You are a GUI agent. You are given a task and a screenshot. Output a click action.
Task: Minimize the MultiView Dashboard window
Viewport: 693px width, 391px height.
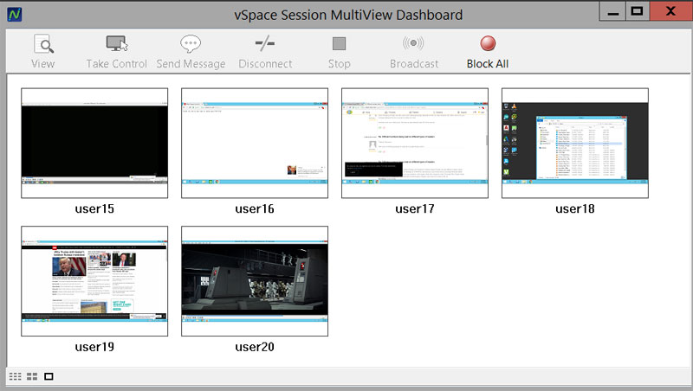pos(612,12)
